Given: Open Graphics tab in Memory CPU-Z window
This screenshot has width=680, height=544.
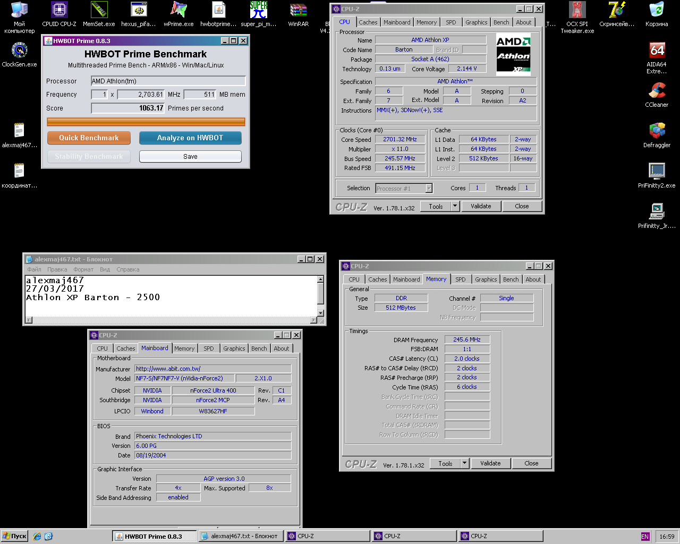Looking at the screenshot, I should 486,279.
